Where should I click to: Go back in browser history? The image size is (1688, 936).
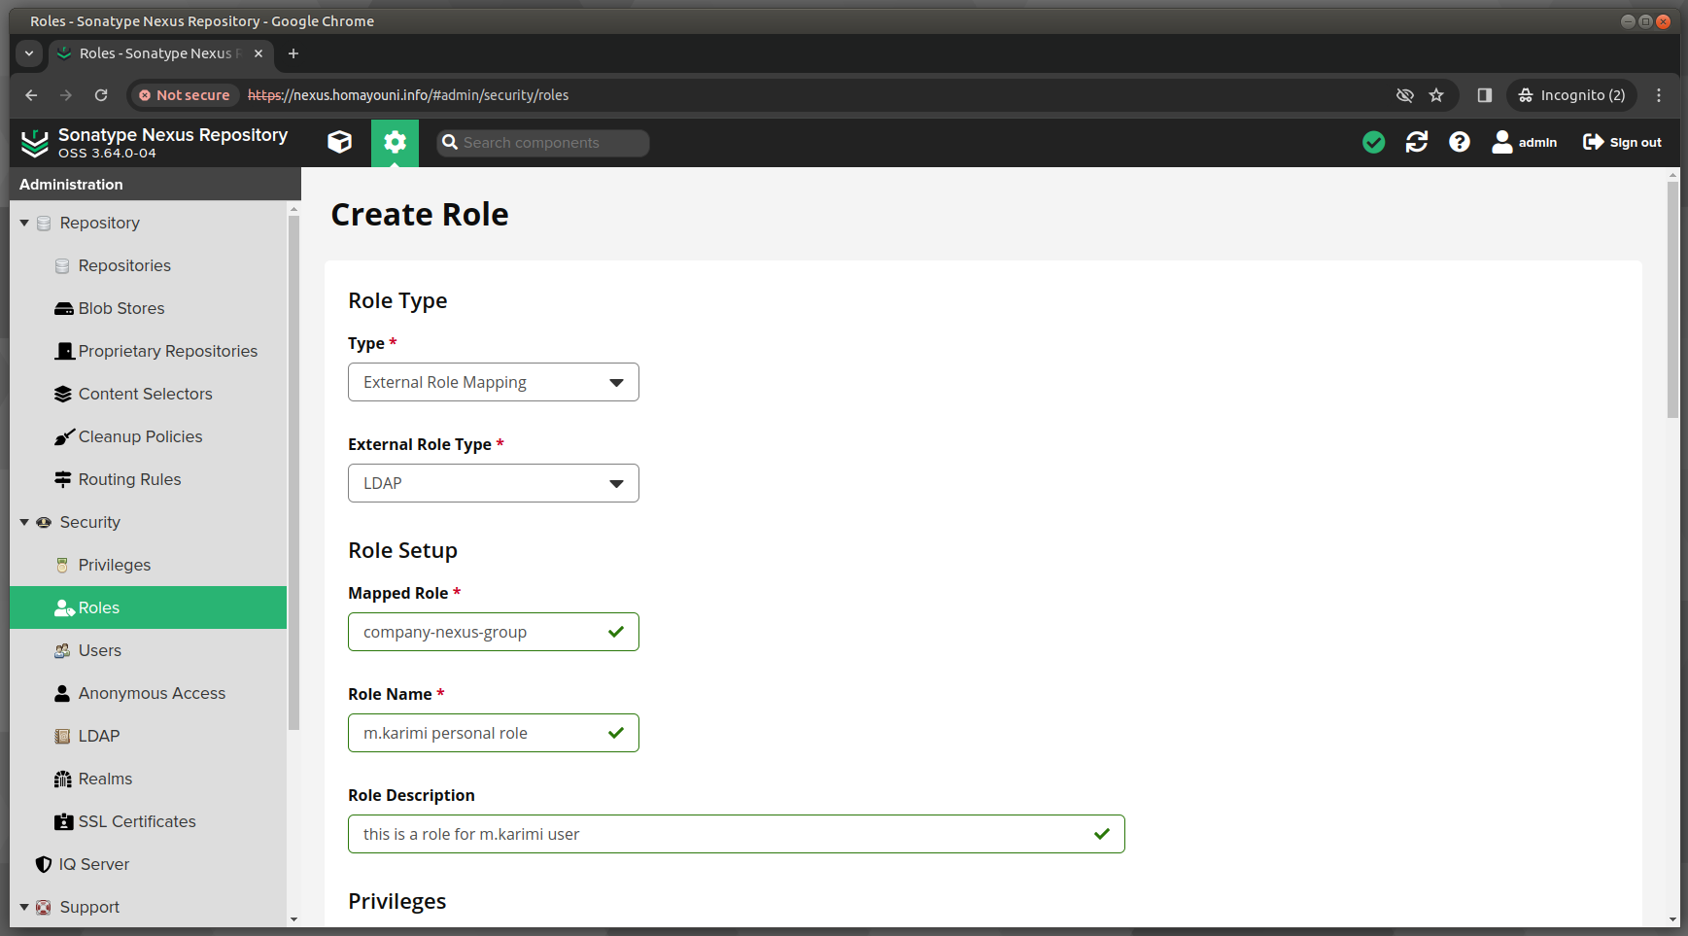pos(31,95)
